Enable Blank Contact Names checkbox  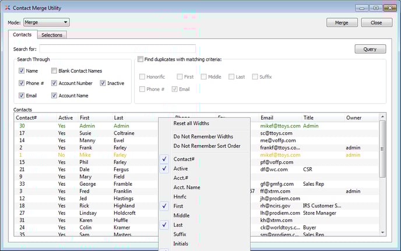54,70
